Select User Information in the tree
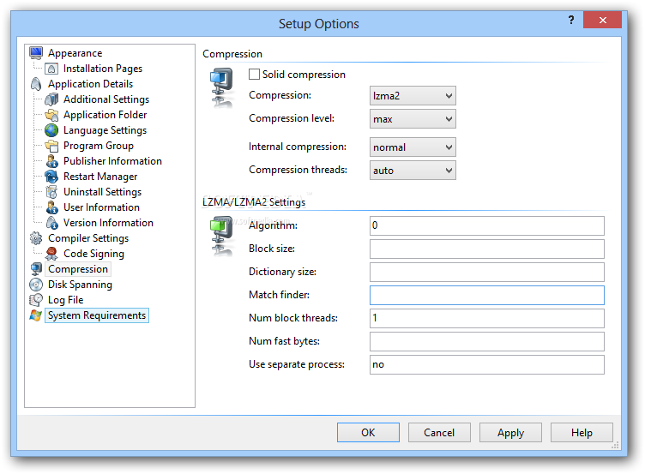645x474 pixels. [101, 207]
